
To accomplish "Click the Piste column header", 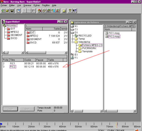I will pyautogui.click(x=6, y=60).
